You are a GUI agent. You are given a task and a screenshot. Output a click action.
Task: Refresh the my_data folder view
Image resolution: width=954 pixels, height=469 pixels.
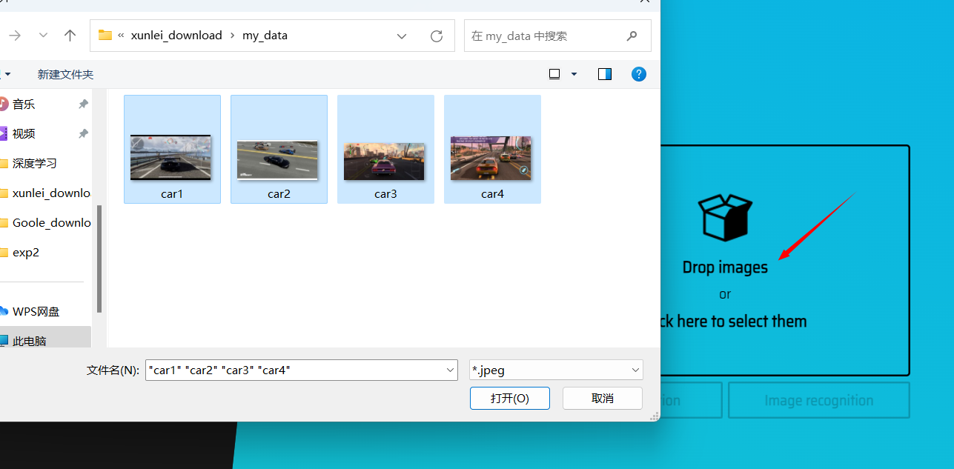(437, 36)
